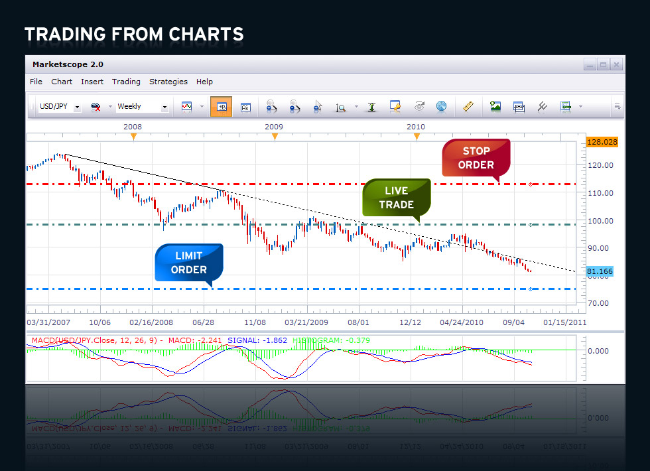Click the HISTOGRAM: -0.379 value text
Image resolution: width=650 pixels, height=471 pixels.
(331, 340)
